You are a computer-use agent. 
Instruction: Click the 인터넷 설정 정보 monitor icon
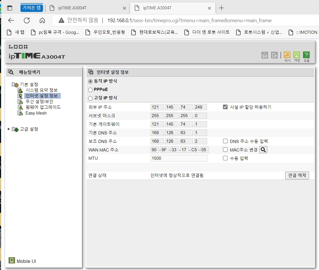20,96
